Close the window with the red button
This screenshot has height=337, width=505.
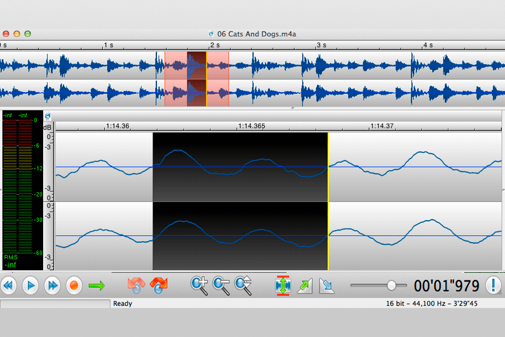click(6, 34)
